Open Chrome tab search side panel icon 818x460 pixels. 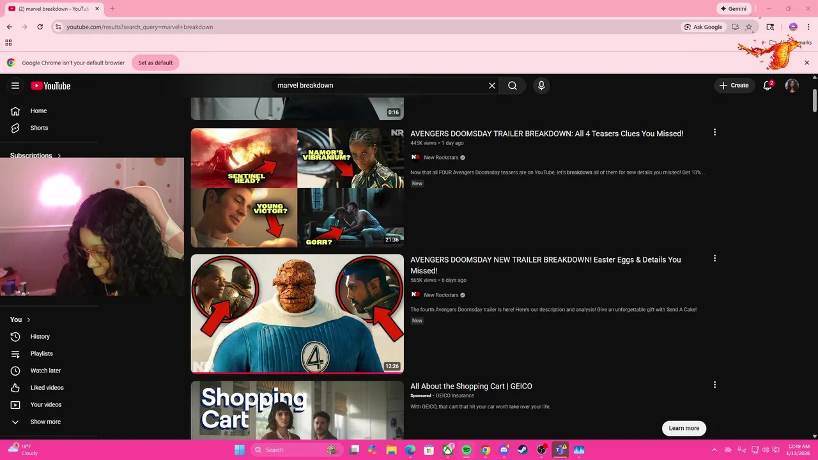point(770,27)
